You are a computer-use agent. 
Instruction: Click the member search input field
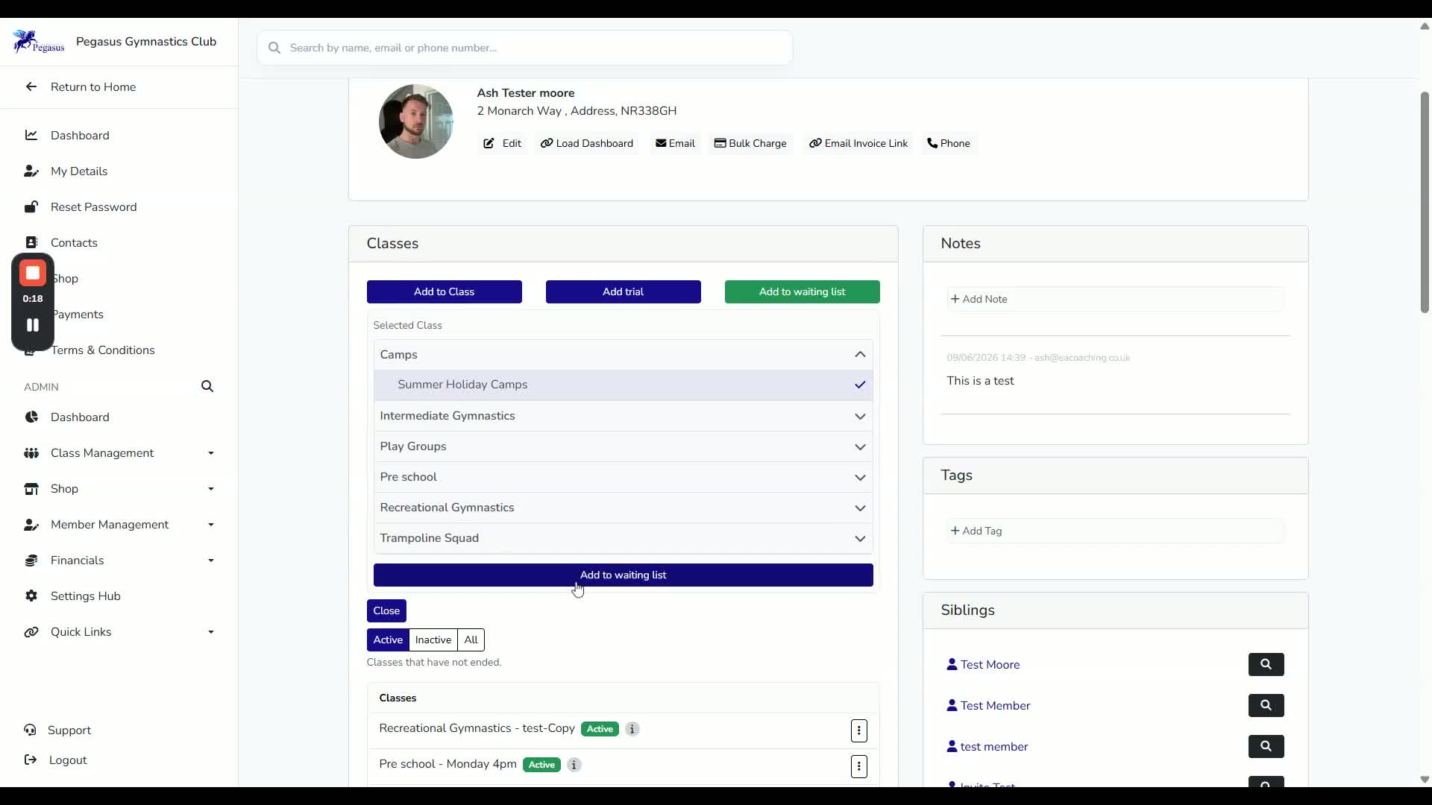[524, 48]
